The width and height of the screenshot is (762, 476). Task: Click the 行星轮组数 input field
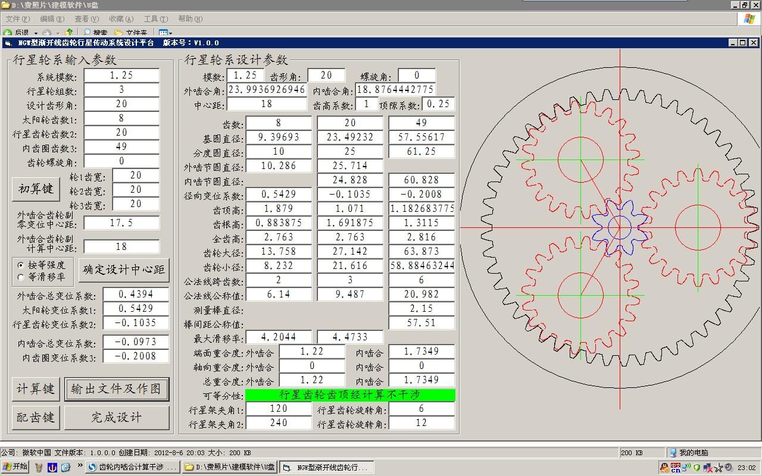point(121,90)
